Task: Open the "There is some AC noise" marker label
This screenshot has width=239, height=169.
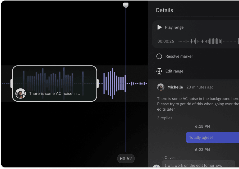Action: (x=54, y=93)
